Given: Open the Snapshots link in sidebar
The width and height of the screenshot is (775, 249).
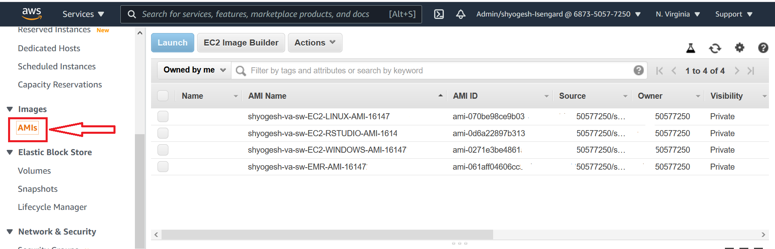Looking at the screenshot, I should [38, 189].
